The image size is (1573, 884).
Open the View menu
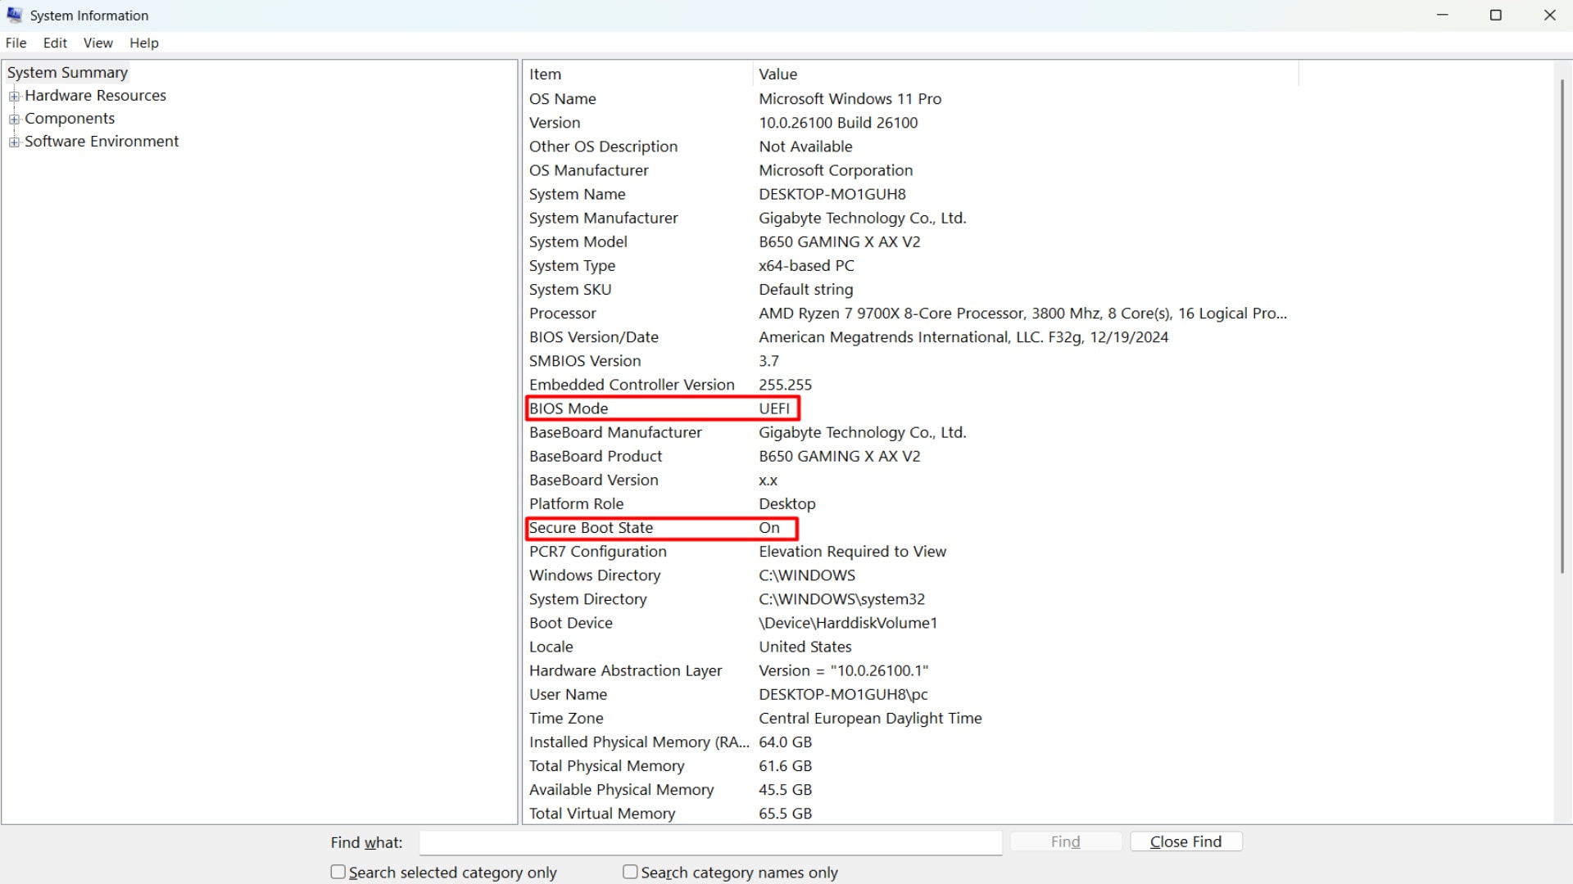[97, 43]
